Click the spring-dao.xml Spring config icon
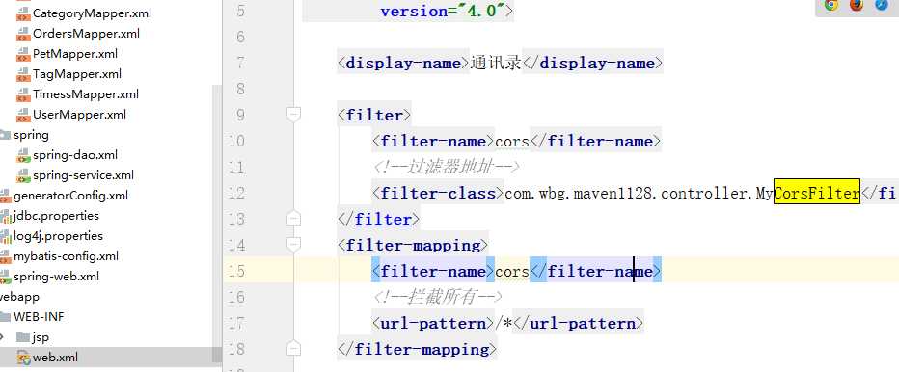 pos(23,155)
